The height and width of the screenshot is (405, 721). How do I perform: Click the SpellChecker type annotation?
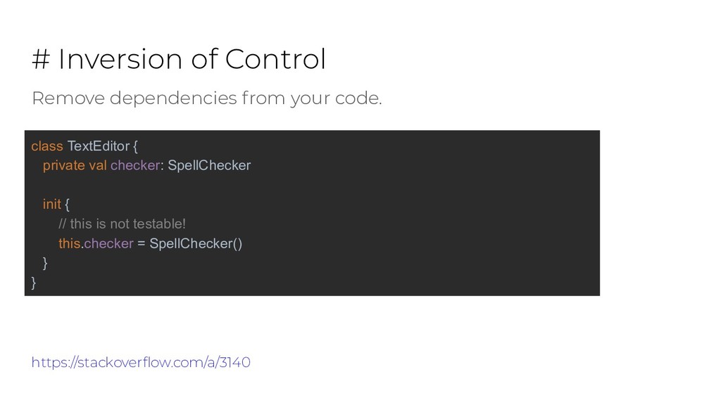pyautogui.click(x=209, y=165)
